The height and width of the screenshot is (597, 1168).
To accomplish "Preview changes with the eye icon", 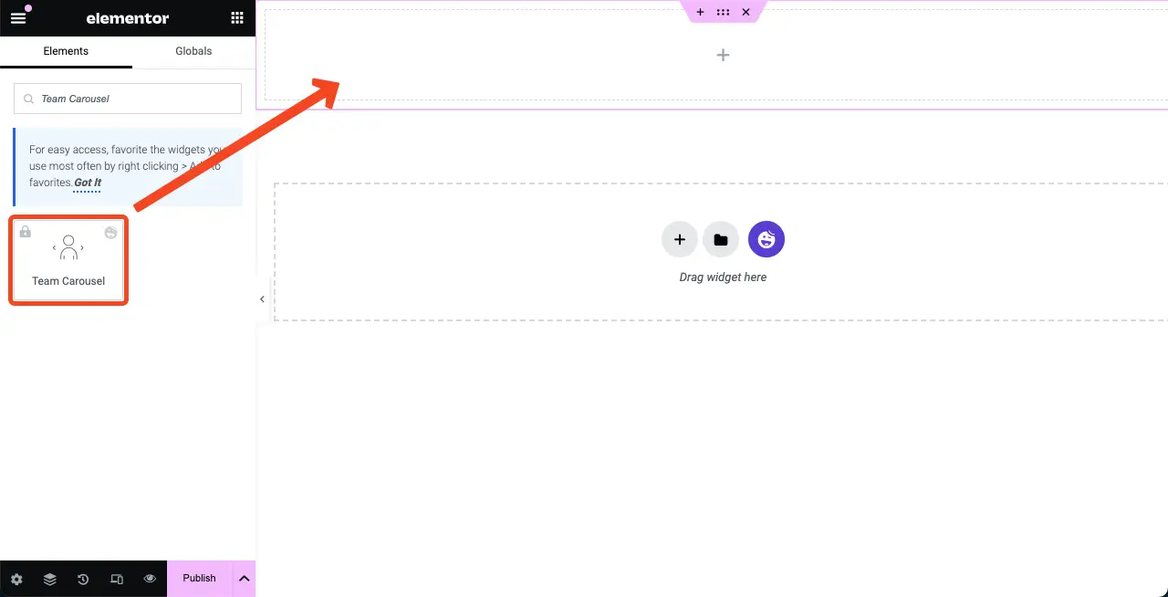I will pyautogui.click(x=150, y=579).
